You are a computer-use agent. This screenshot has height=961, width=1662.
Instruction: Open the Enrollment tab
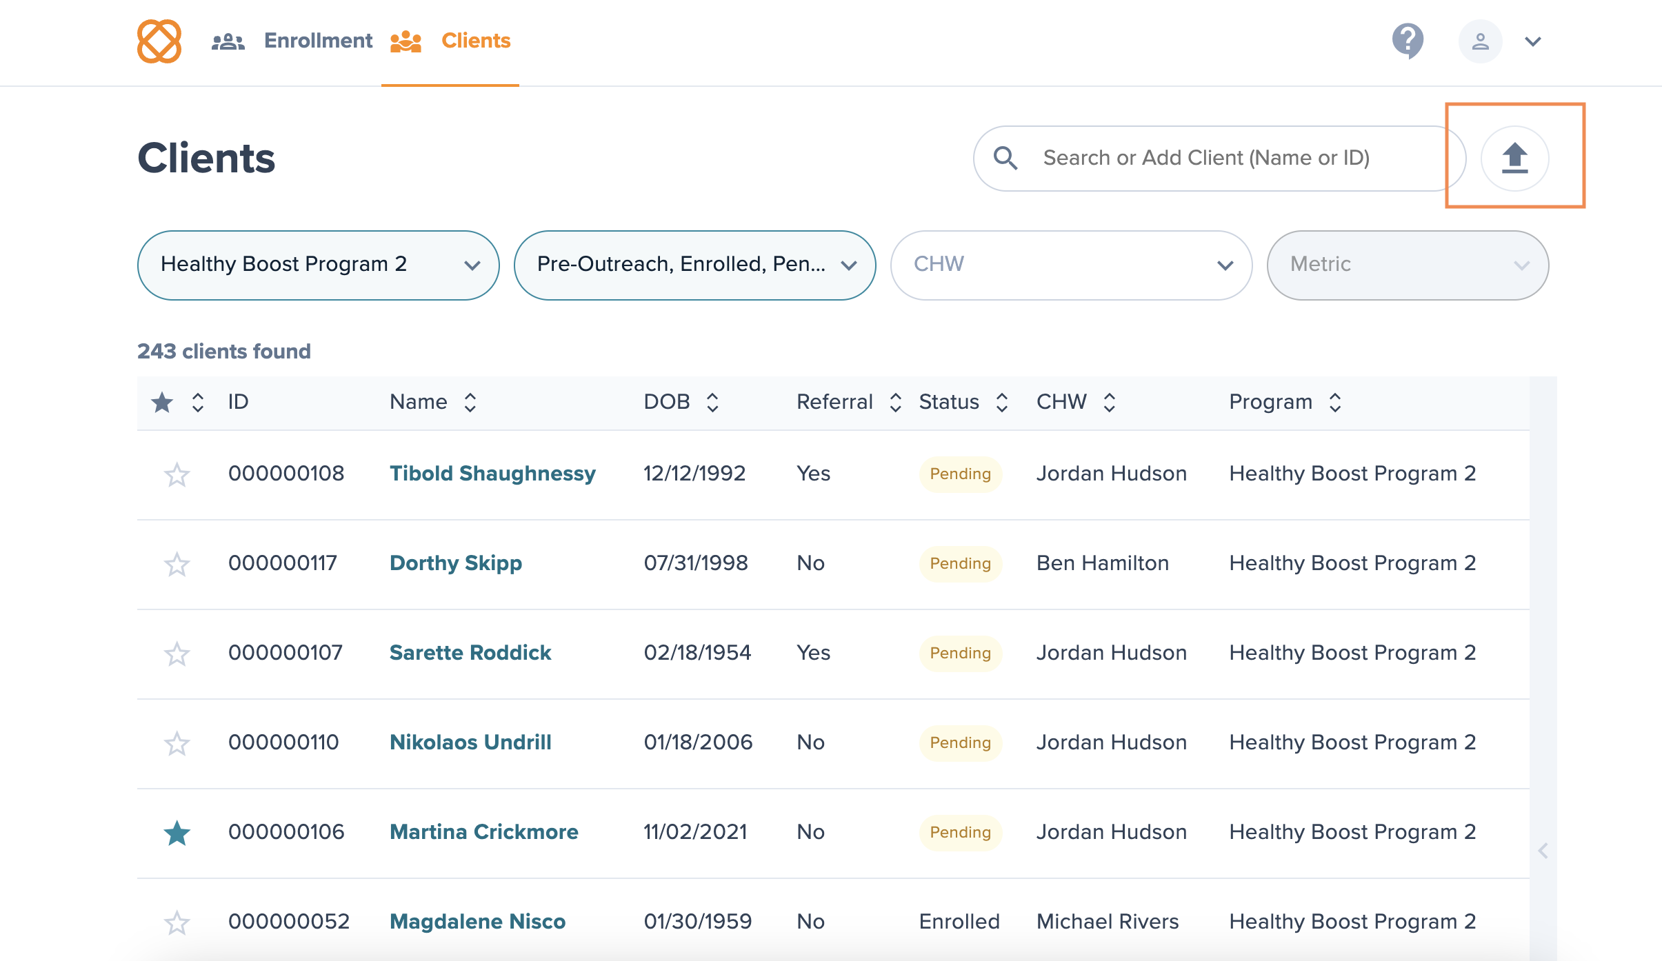(318, 41)
